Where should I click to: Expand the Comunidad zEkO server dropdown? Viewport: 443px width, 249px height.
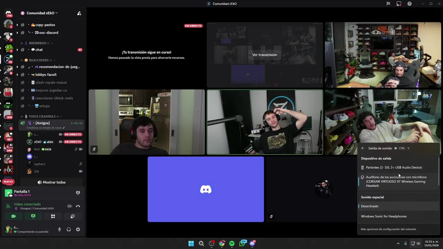coord(42,13)
